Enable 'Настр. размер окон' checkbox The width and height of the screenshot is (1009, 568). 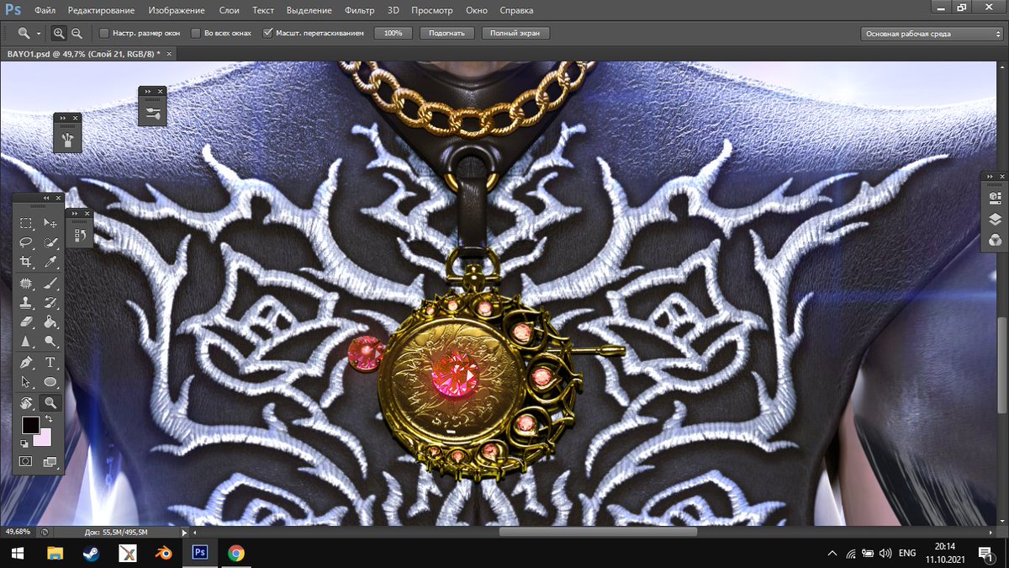click(x=104, y=34)
